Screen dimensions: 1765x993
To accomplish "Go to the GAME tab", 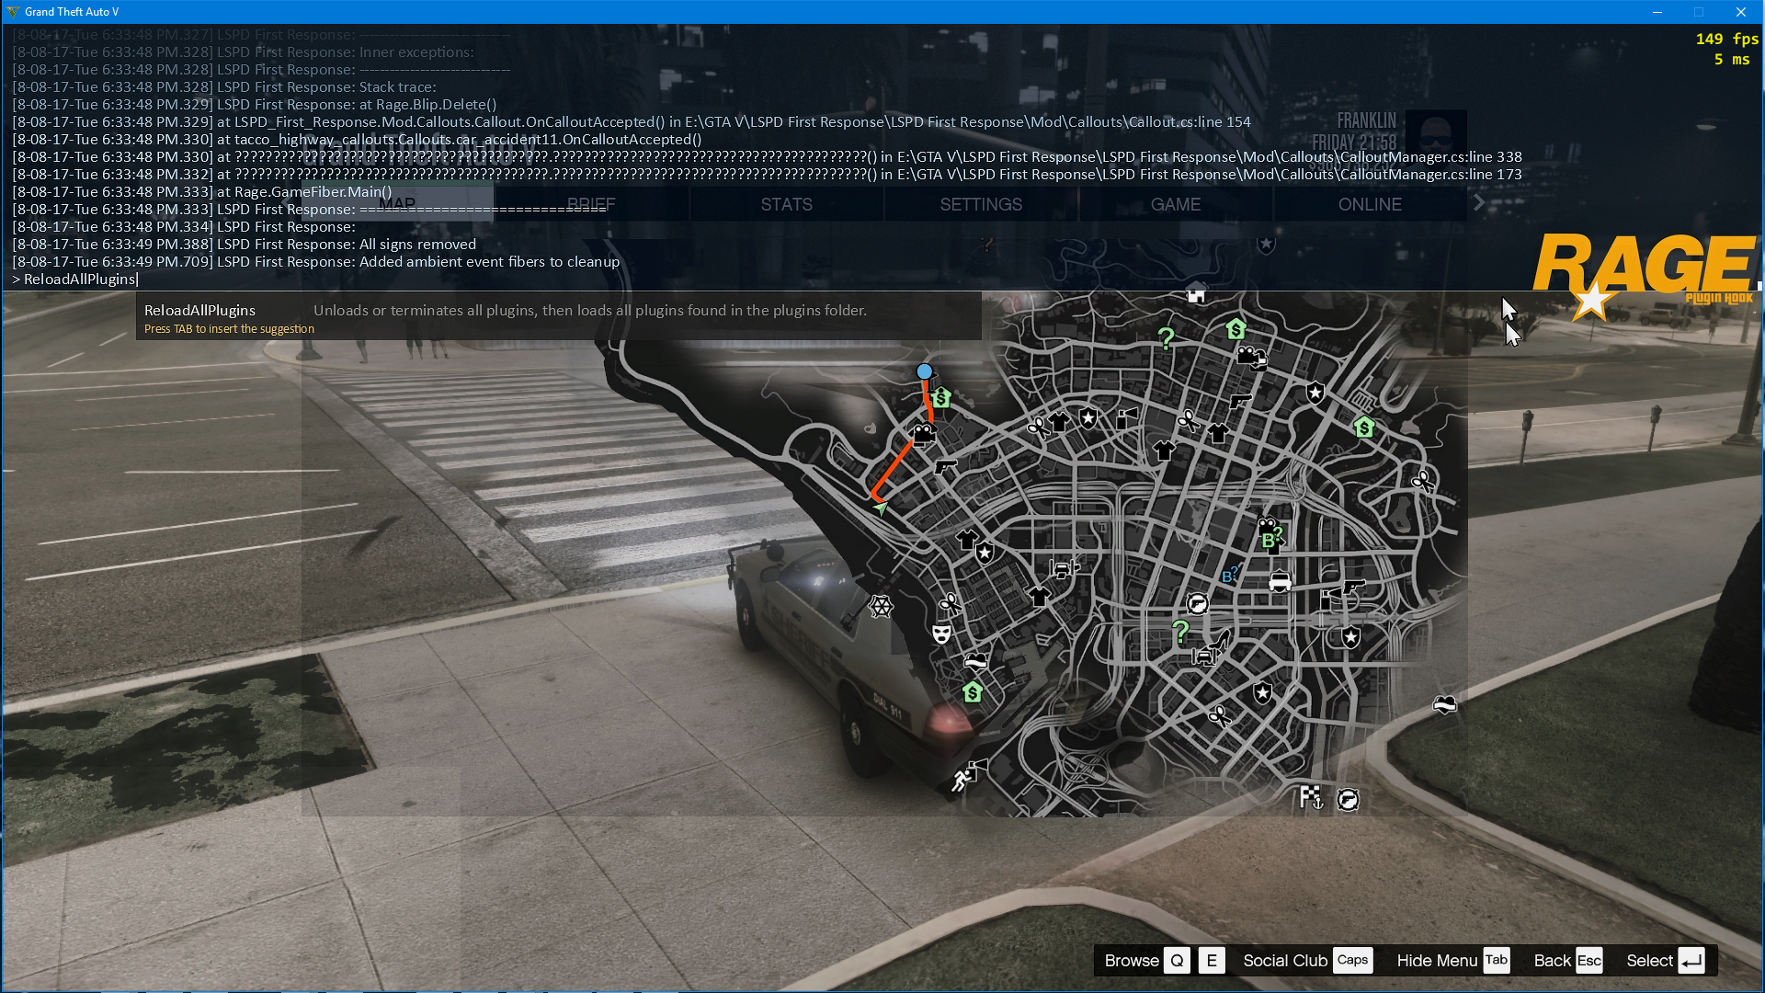I will (x=1176, y=204).
